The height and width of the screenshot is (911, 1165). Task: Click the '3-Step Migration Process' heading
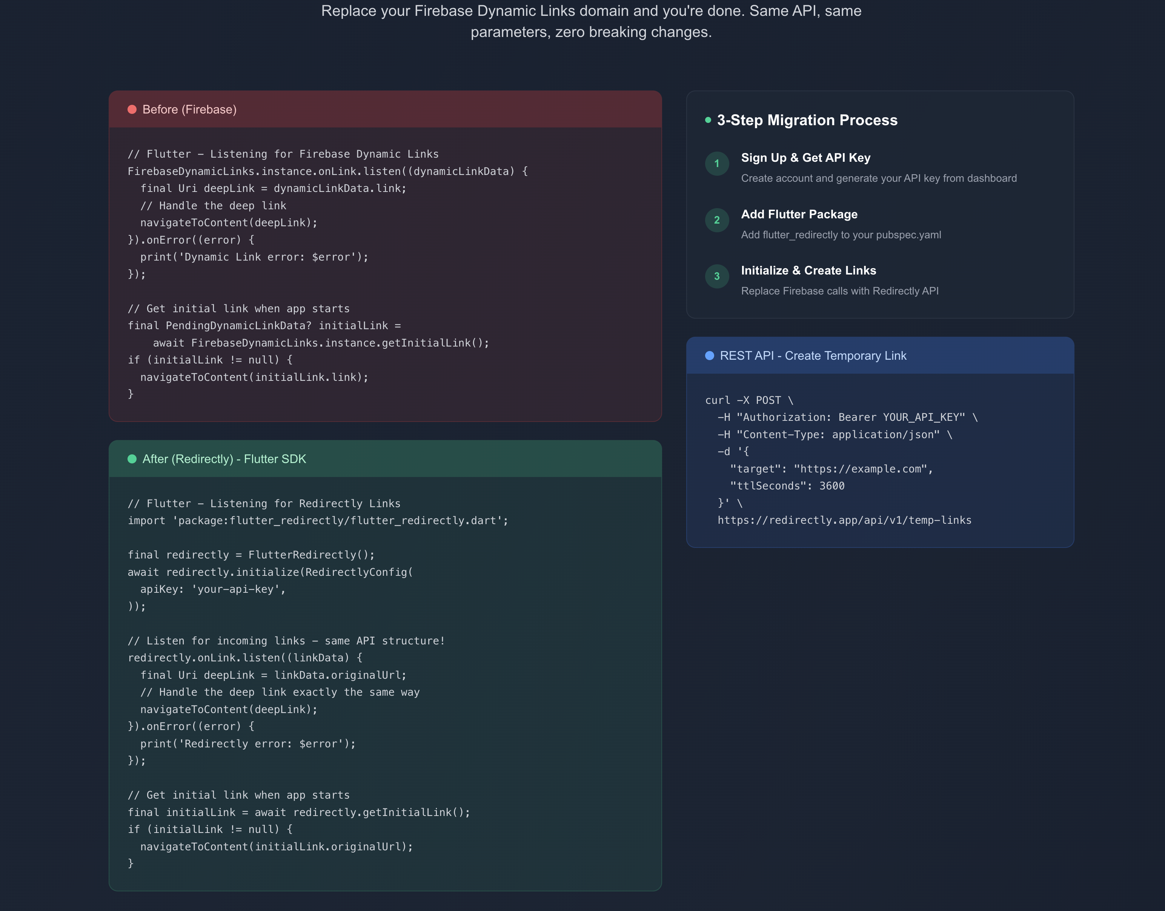pos(807,120)
